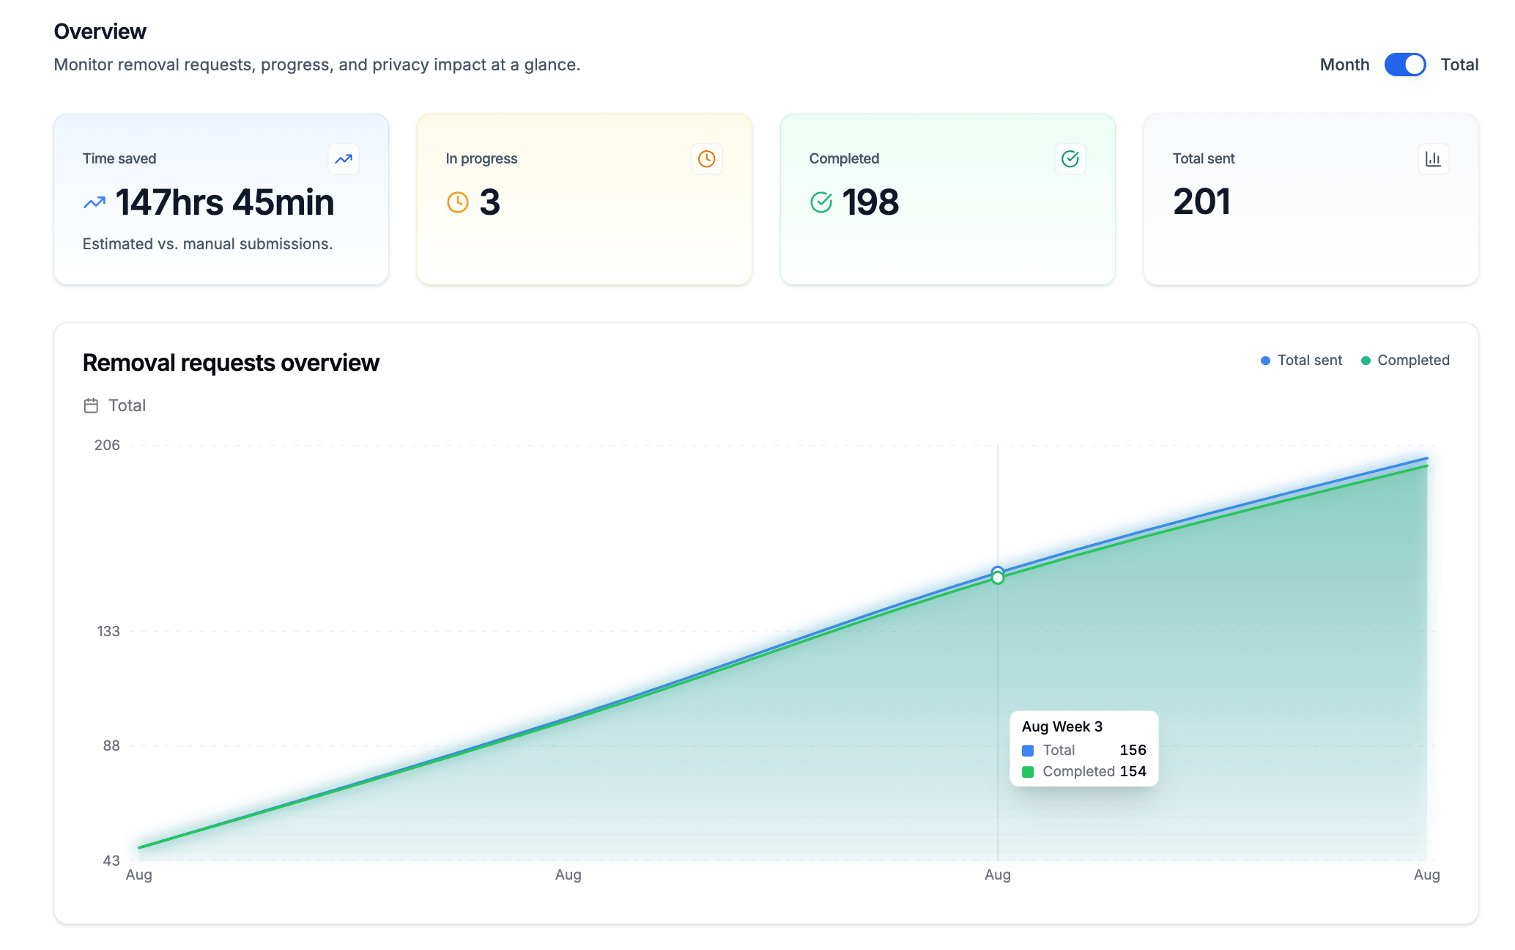Image resolution: width=1515 pixels, height=950 pixels.
Task: Click the orange clock icon beside number 3
Action: point(458,202)
